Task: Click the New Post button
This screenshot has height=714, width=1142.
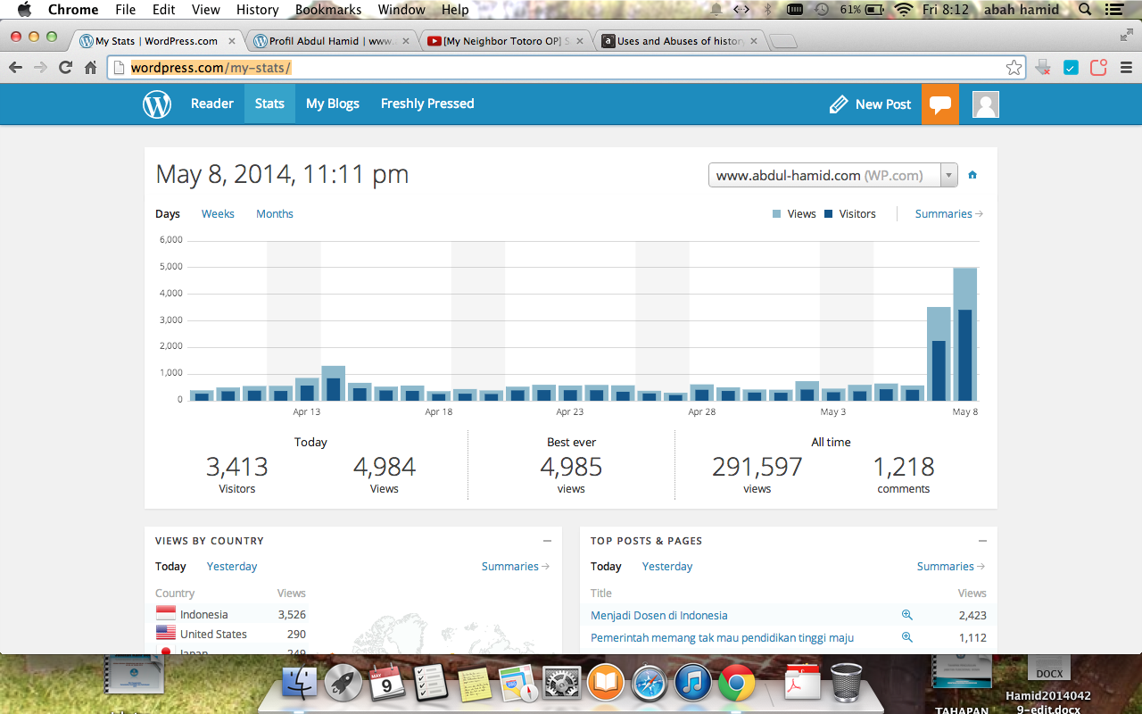Action: [870, 104]
